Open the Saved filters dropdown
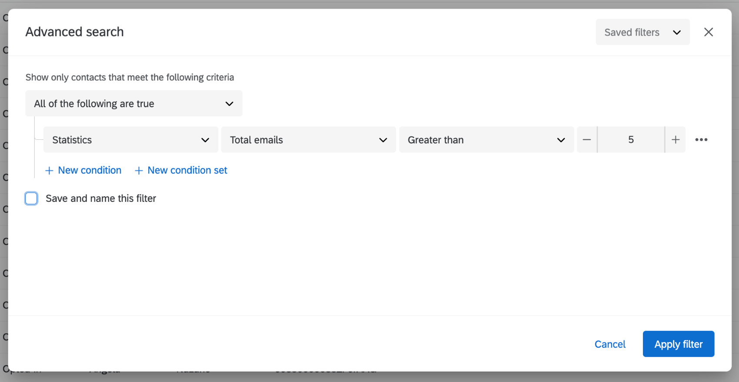This screenshot has height=382, width=739. (x=642, y=32)
